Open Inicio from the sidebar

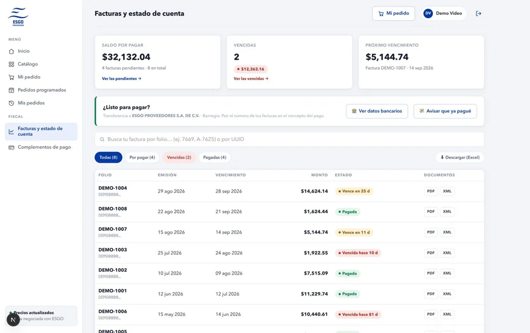[x=41, y=51]
